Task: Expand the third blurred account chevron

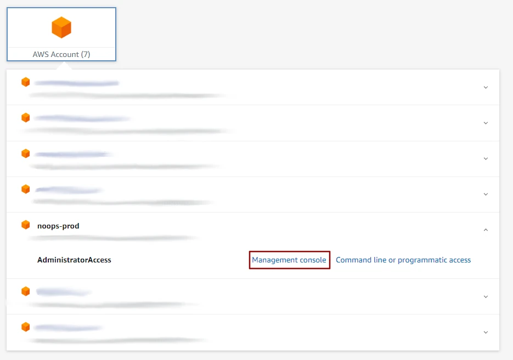Action: [x=486, y=159]
